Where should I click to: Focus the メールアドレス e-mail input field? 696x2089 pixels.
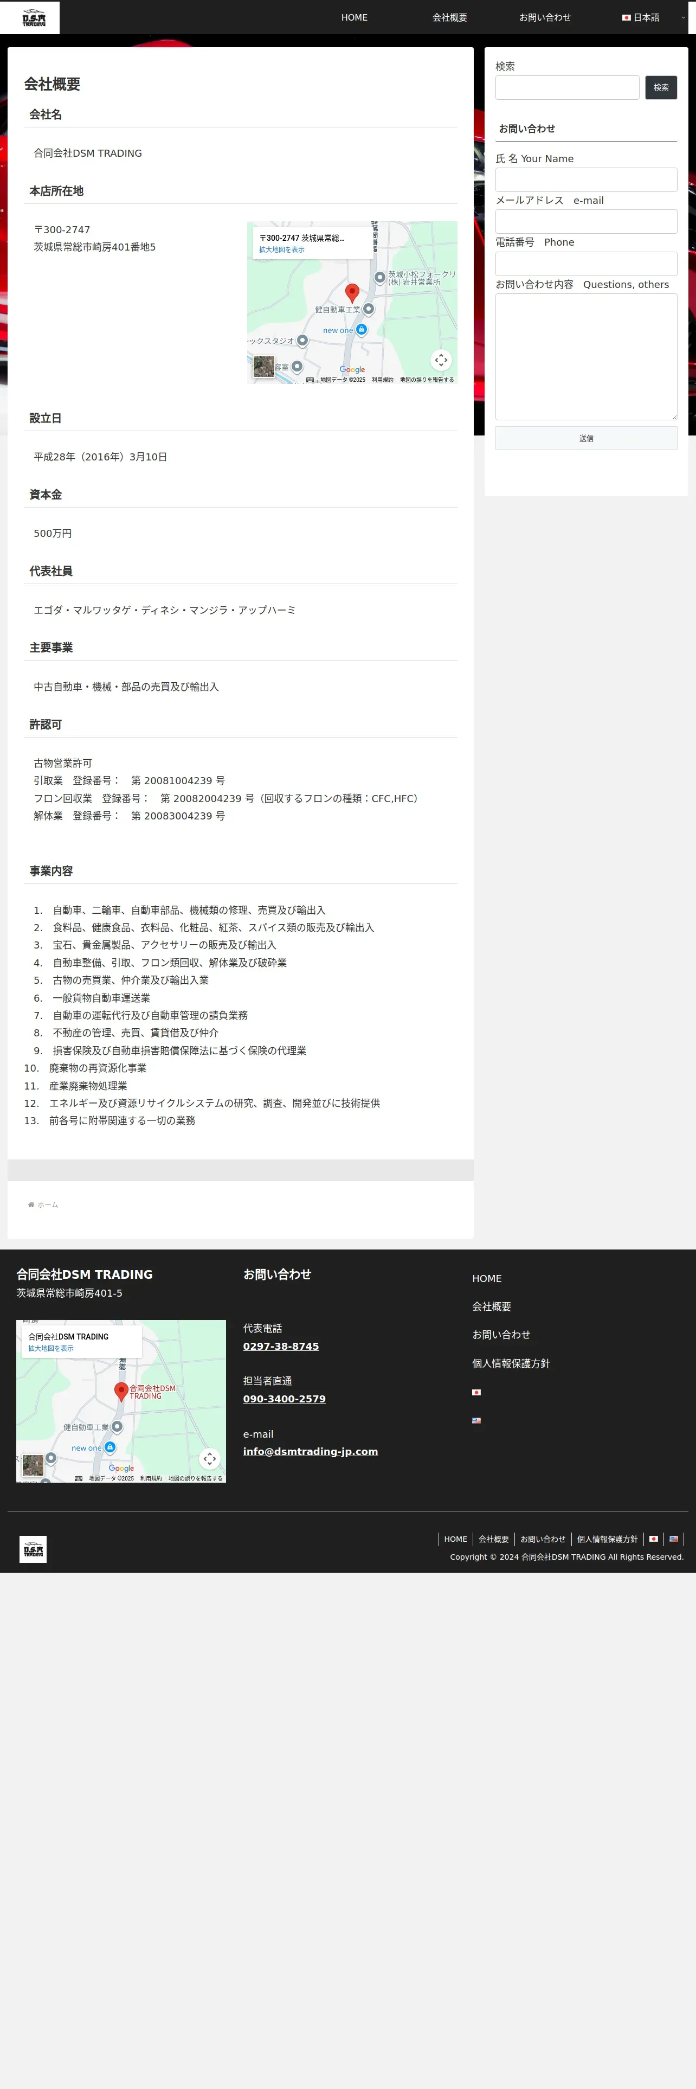pyautogui.click(x=586, y=221)
